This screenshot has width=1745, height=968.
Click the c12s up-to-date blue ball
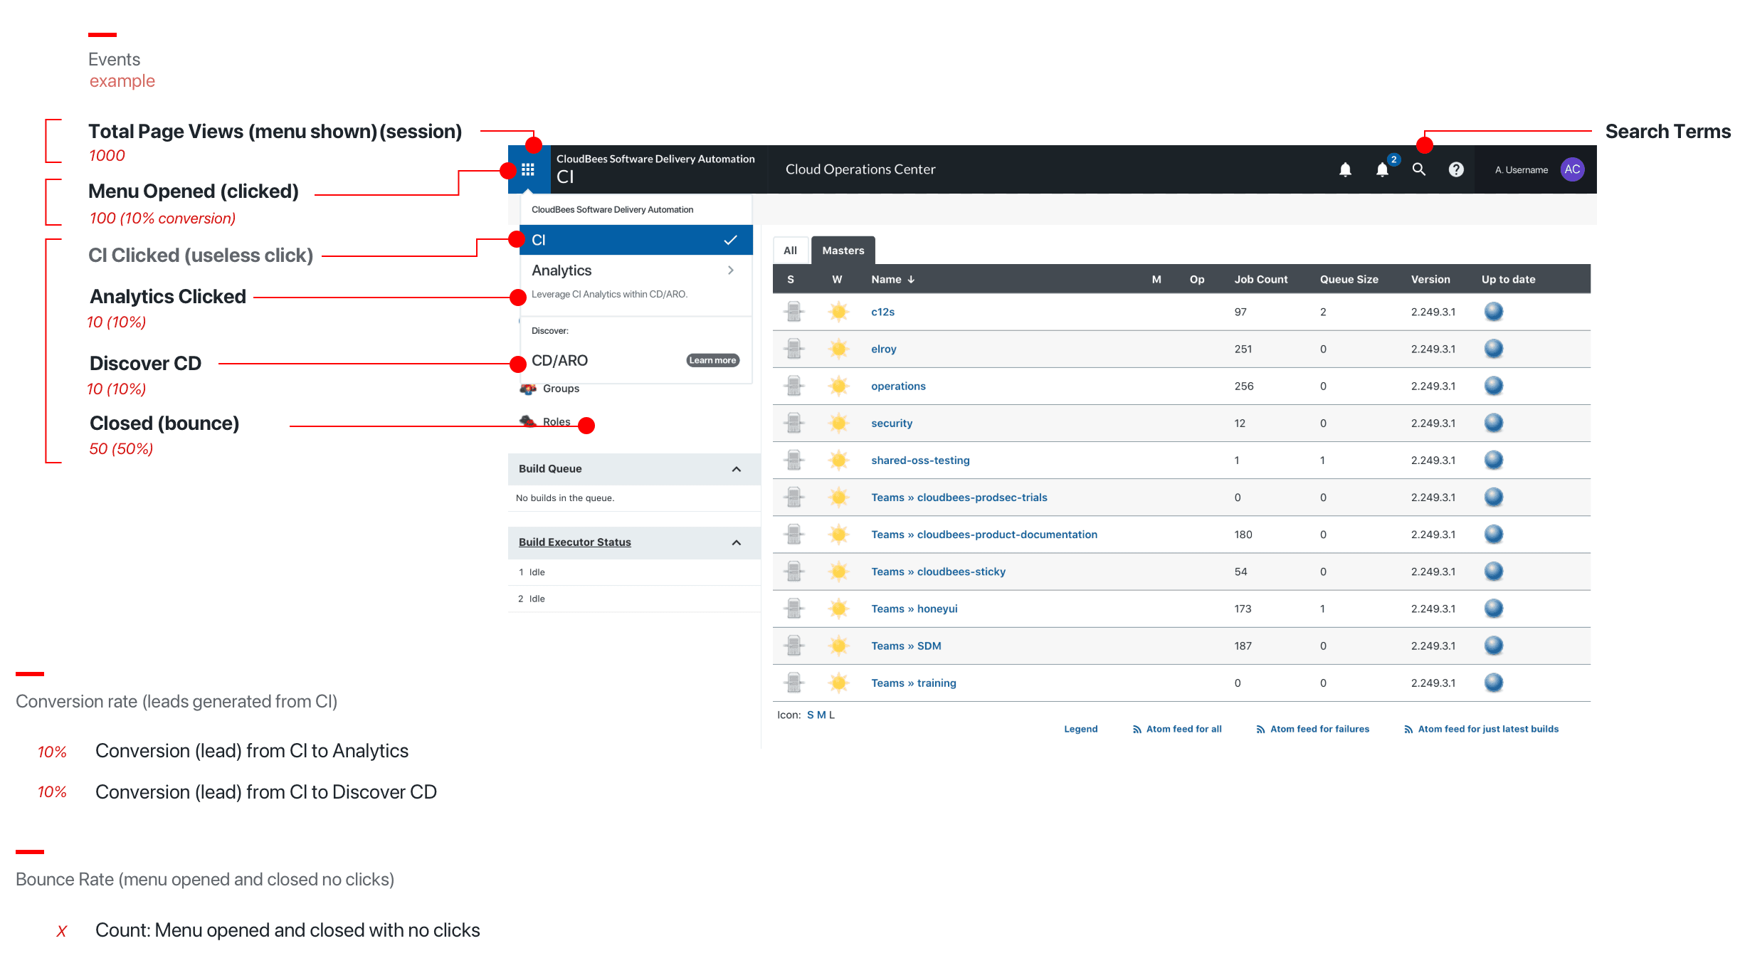[1494, 312]
